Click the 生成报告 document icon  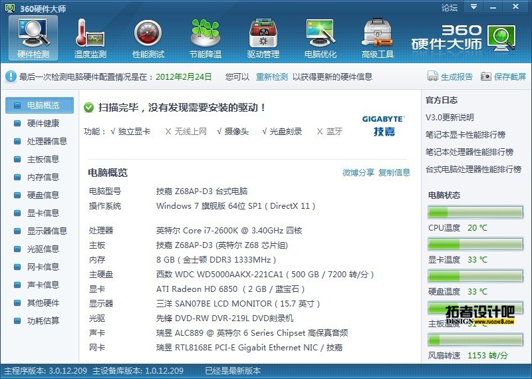[x=433, y=76]
